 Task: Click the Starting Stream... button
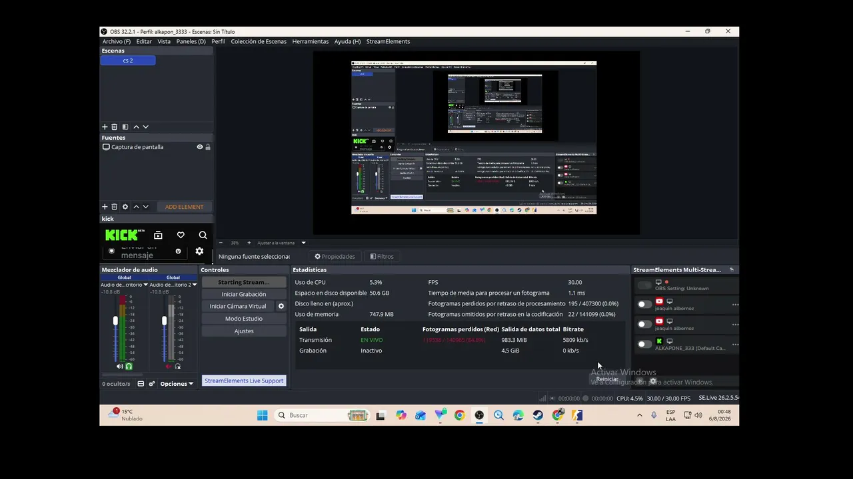(244, 282)
